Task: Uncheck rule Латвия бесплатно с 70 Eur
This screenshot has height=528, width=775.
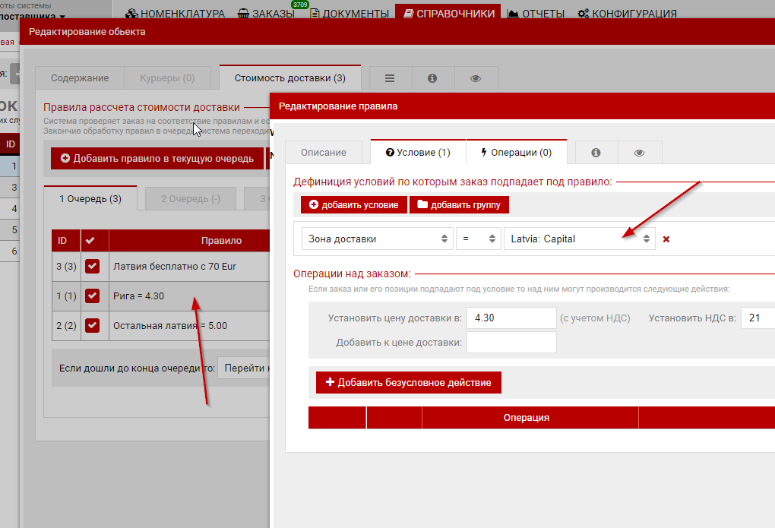Action: coord(93,266)
